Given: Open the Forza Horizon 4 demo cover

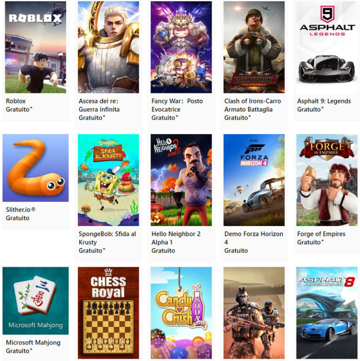Looking at the screenshot, I should coord(254,180).
